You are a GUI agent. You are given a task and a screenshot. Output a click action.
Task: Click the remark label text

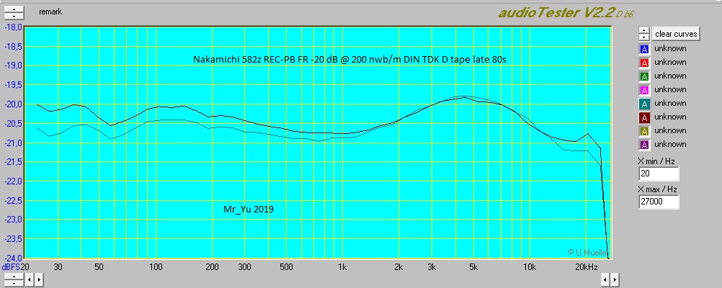(x=51, y=13)
